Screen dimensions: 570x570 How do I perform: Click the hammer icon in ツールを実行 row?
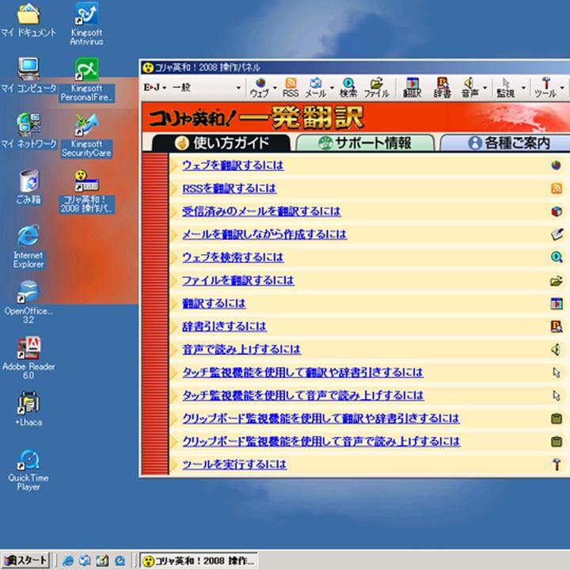pyautogui.click(x=557, y=464)
